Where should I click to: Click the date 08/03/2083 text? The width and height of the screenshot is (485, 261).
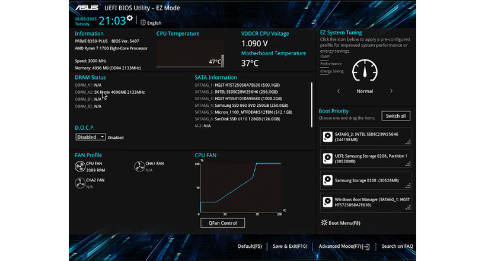pos(86,19)
